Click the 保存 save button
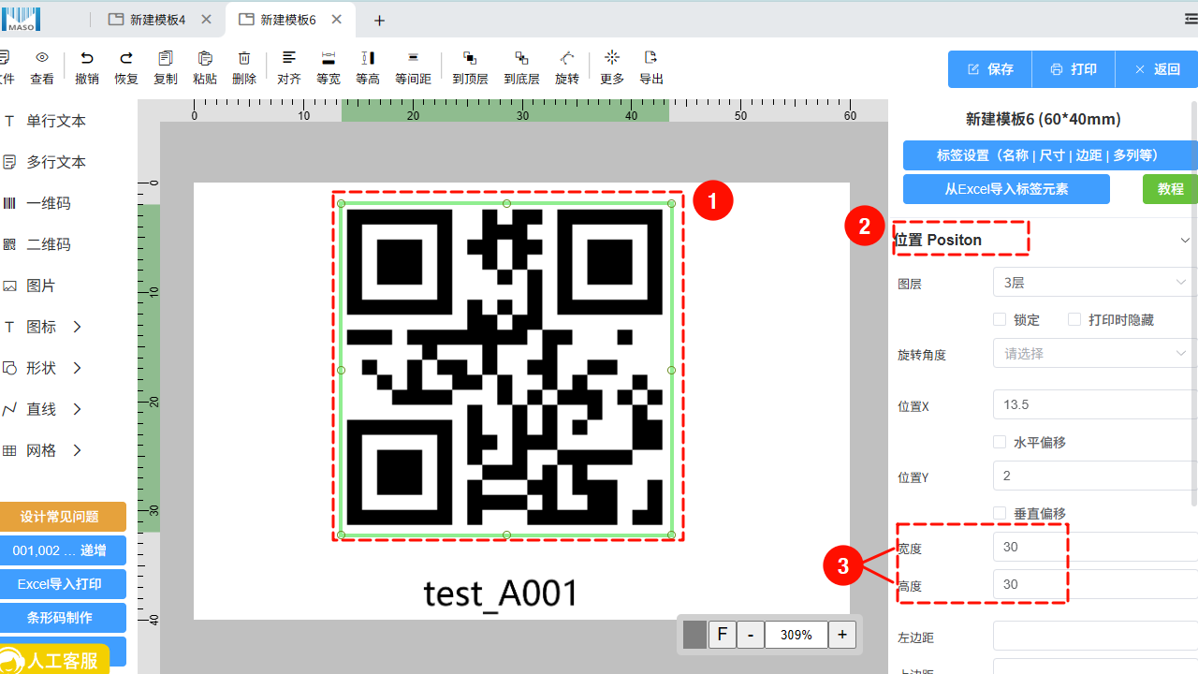 click(x=990, y=69)
